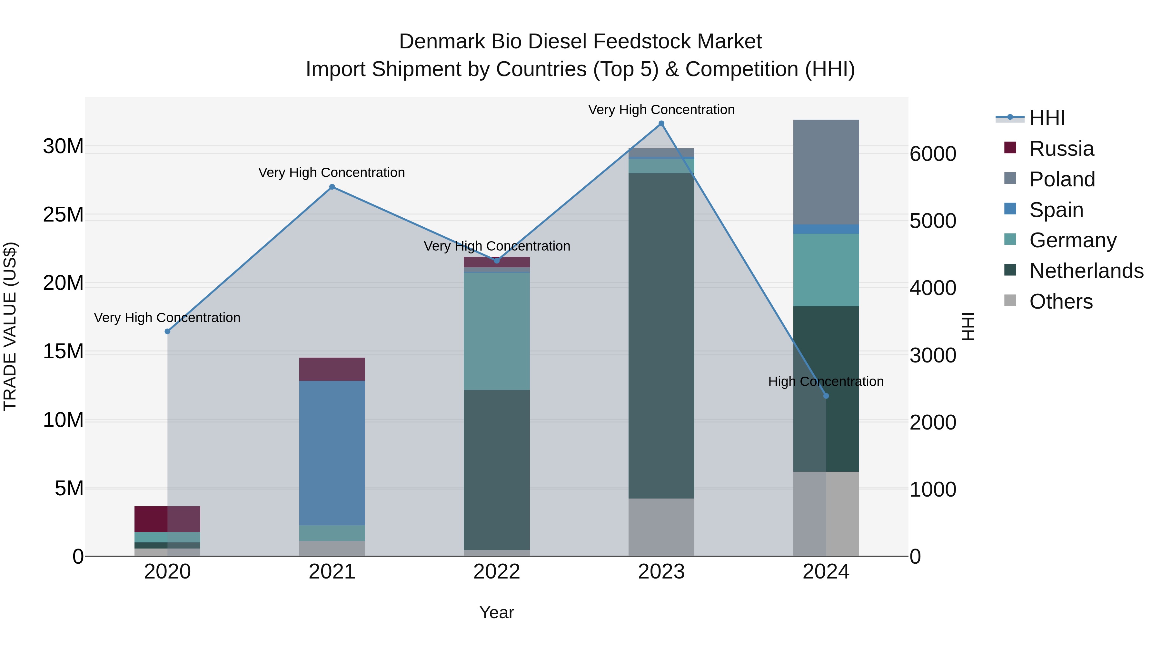Click the Russia segment in 2020 bar

pyautogui.click(x=168, y=519)
